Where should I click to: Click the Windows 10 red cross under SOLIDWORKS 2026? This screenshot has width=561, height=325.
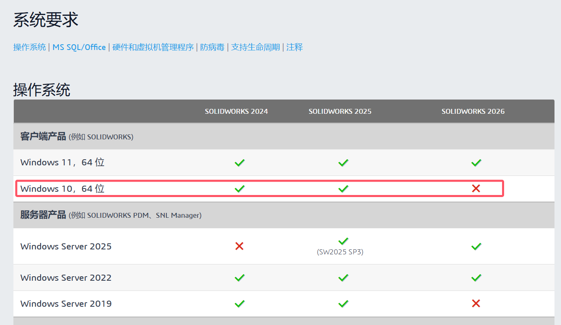tap(476, 188)
